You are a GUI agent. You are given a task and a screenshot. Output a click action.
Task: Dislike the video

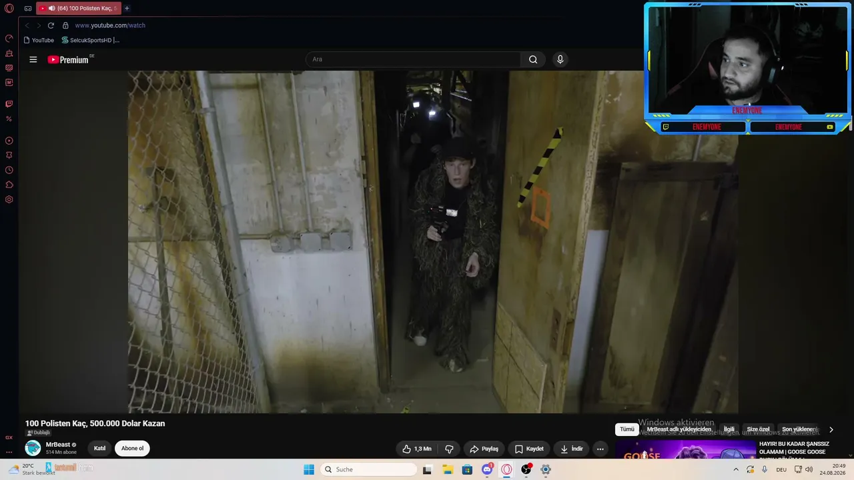tap(449, 449)
